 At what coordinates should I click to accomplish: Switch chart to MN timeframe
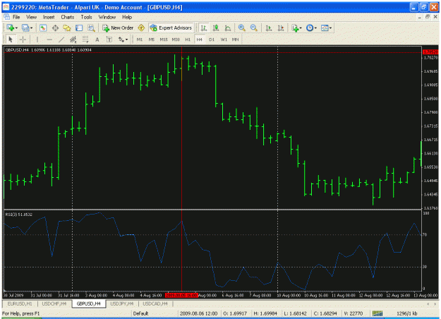click(235, 40)
